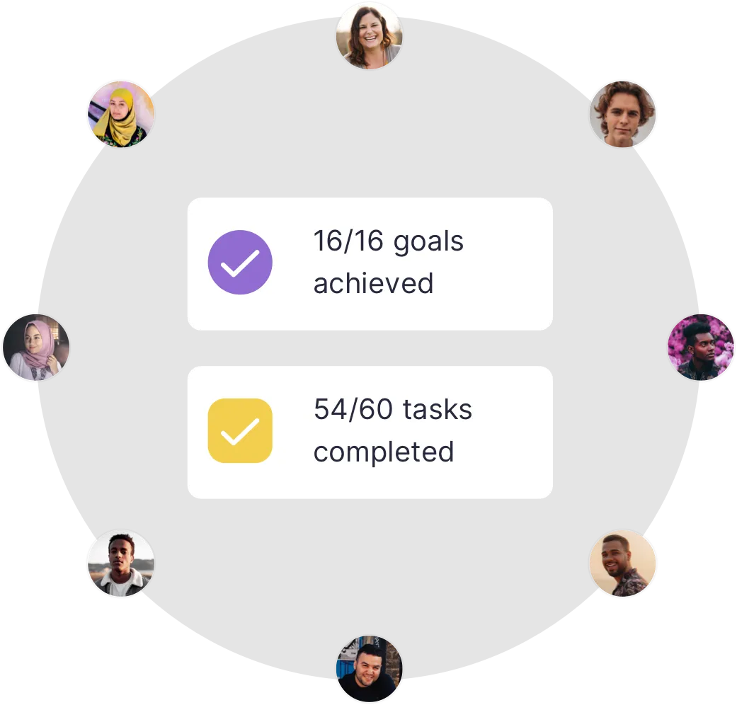Click the '54/60' tasks fraction
The height and width of the screenshot is (705, 737).
(x=353, y=409)
